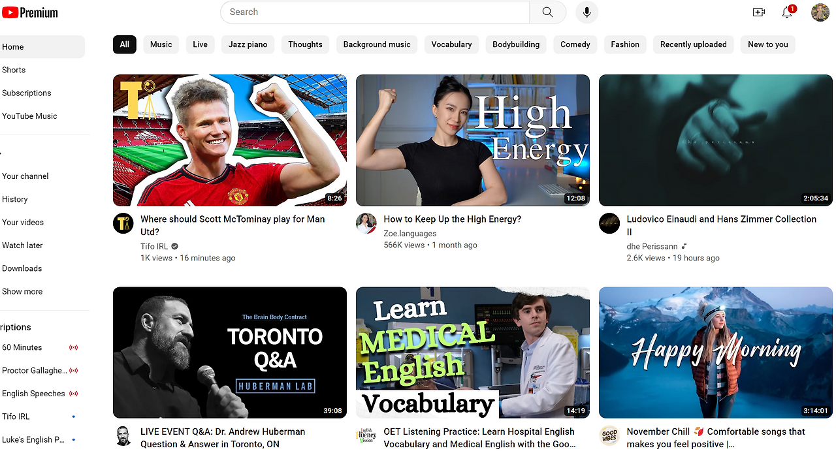Open the Create video icon

(x=758, y=12)
